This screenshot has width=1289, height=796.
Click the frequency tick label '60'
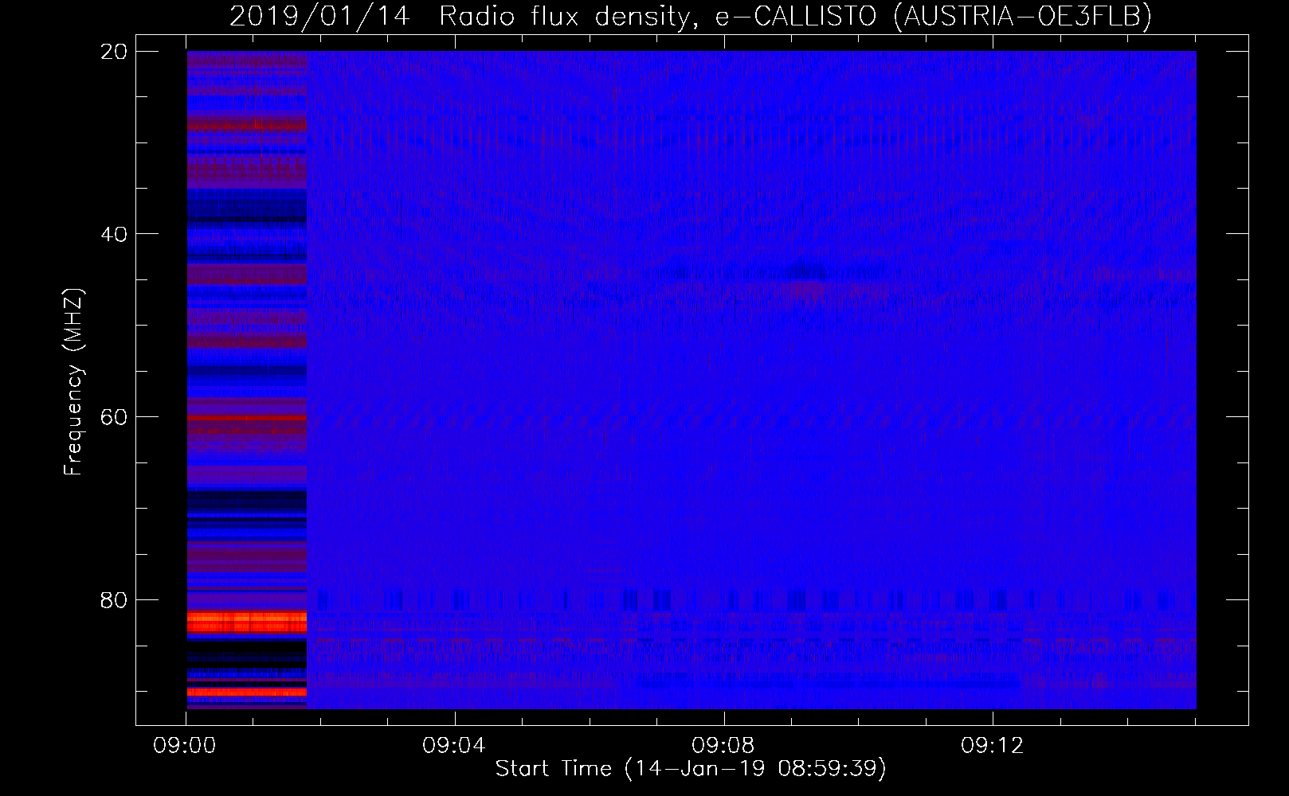[x=114, y=417]
